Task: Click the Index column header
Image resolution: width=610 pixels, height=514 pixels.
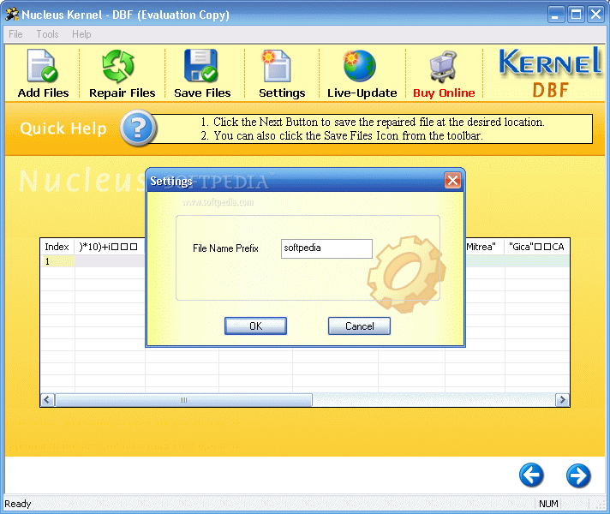Action: click(57, 247)
